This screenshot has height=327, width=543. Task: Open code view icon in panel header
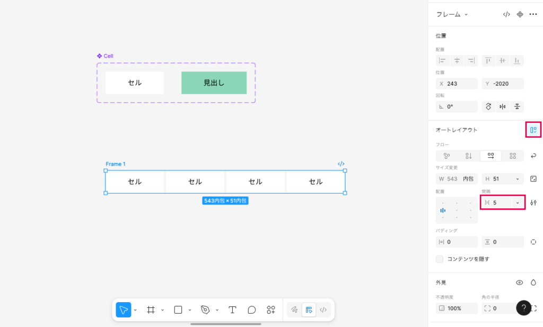[506, 14]
